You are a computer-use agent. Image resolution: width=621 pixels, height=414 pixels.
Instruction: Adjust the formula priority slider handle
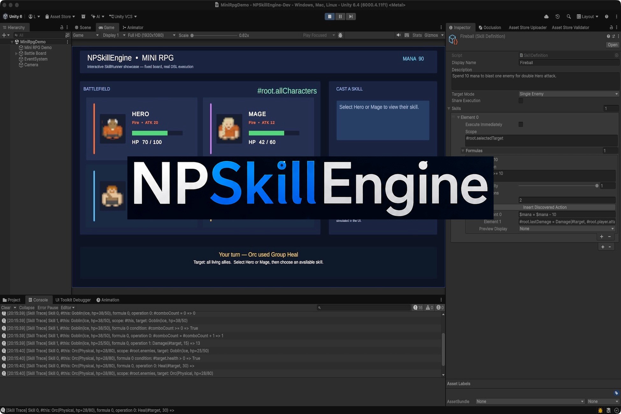tap(597, 186)
